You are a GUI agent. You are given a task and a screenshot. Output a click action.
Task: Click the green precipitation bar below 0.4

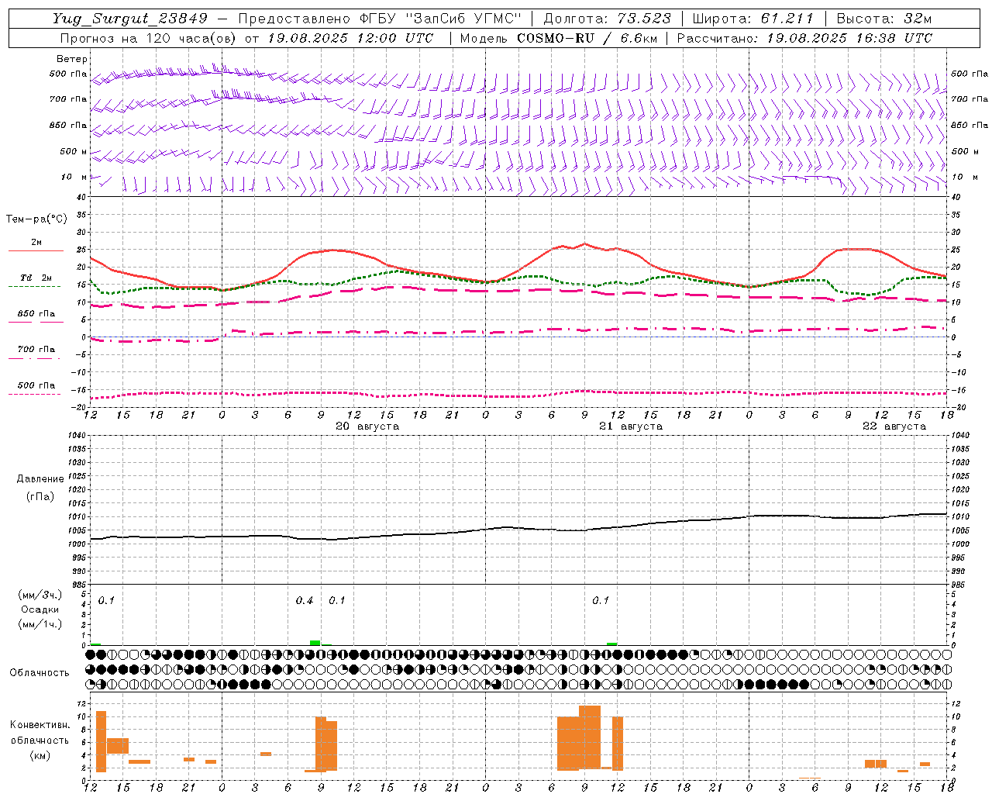[x=315, y=643]
